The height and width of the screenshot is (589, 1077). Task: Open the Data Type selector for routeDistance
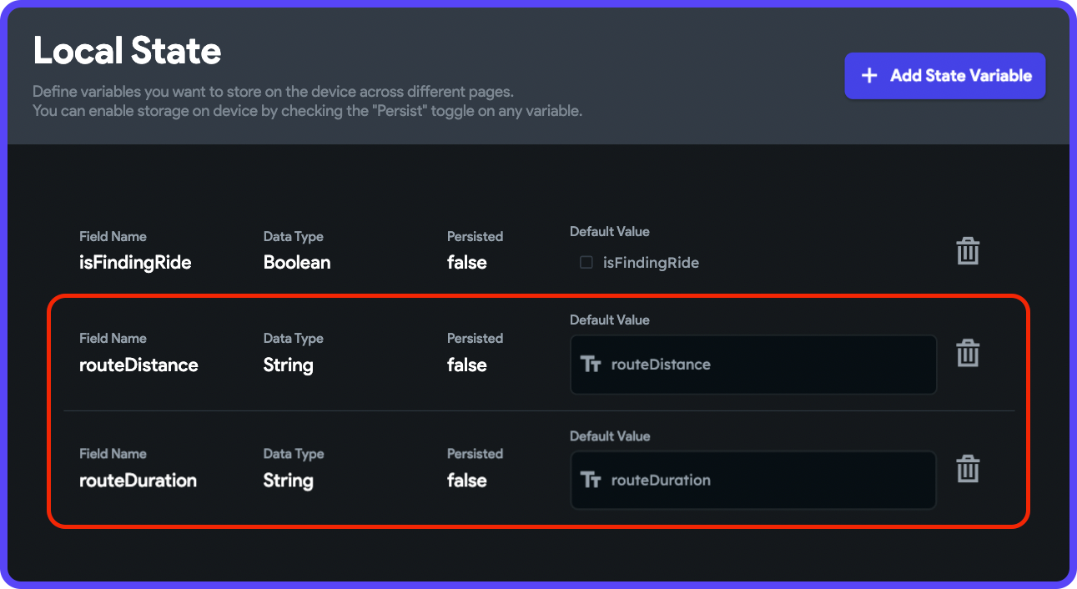(x=288, y=365)
